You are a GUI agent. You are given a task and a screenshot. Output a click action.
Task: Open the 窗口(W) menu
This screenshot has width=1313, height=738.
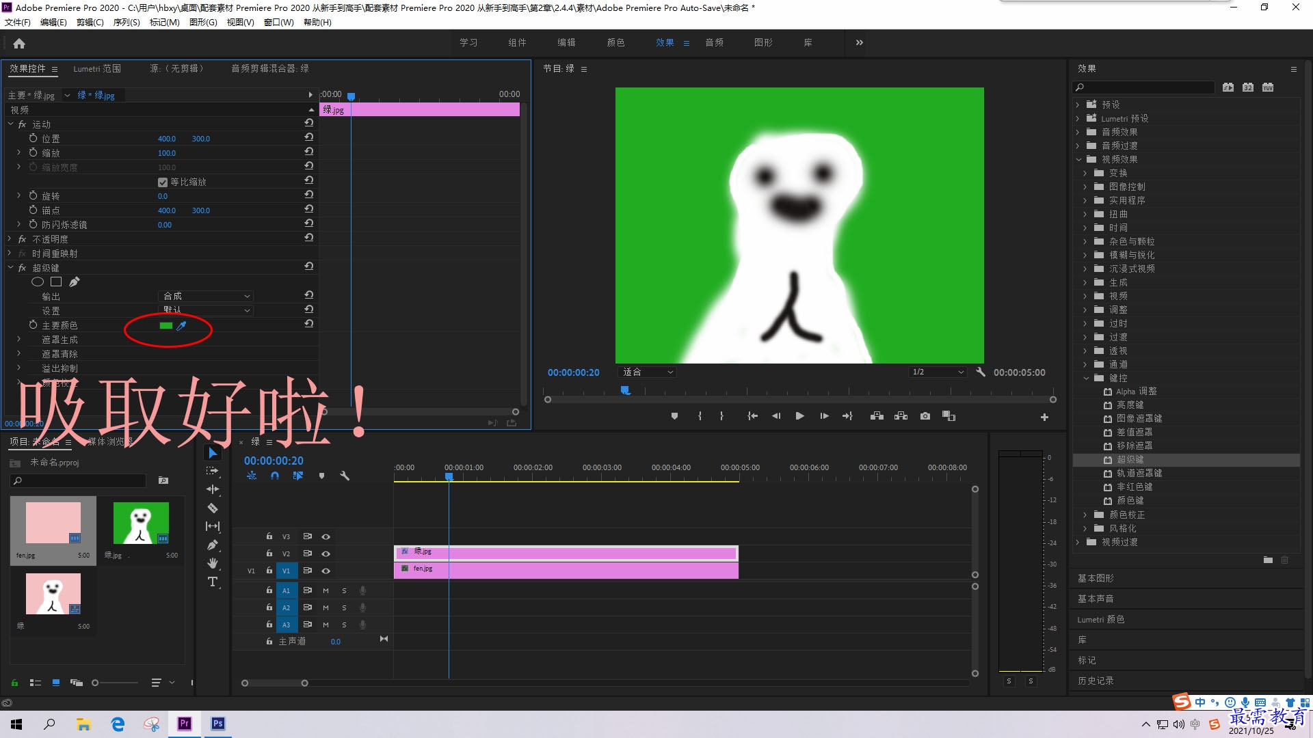[x=279, y=22]
